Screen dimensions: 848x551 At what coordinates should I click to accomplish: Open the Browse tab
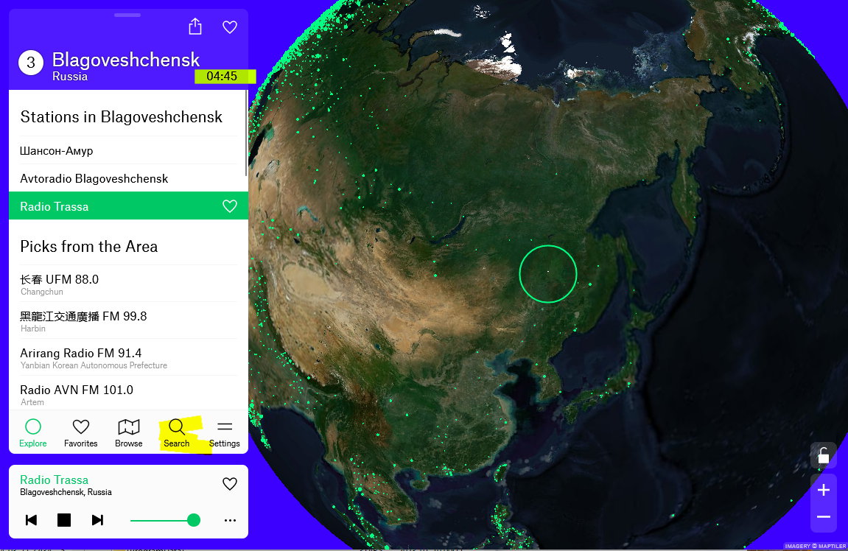129,433
